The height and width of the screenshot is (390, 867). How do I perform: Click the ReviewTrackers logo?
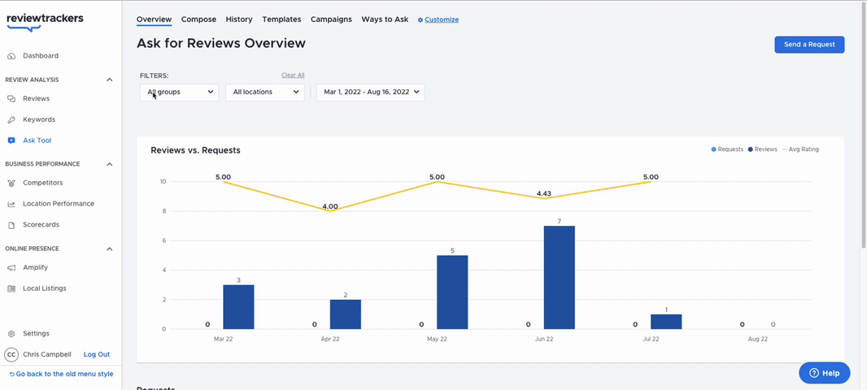[x=45, y=22]
